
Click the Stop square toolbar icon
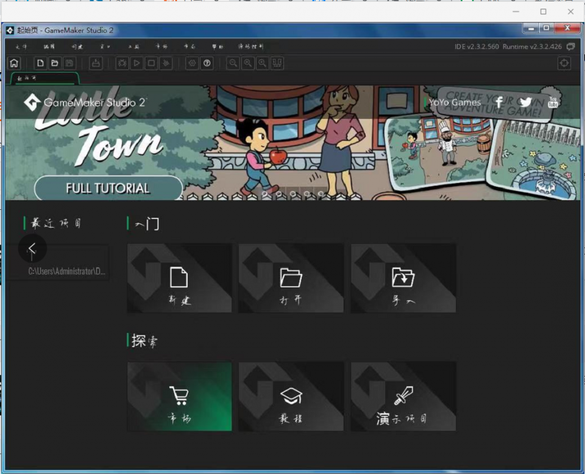click(x=152, y=63)
